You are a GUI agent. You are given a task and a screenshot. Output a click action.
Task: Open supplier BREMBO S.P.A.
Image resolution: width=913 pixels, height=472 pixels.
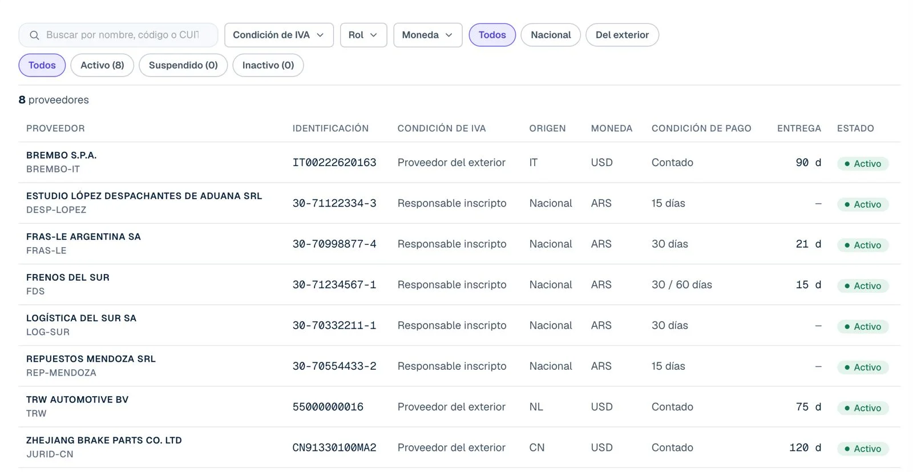[x=61, y=156]
